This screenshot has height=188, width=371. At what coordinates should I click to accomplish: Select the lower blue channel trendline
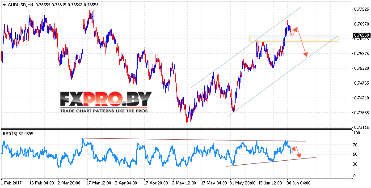[x=282, y=77]
